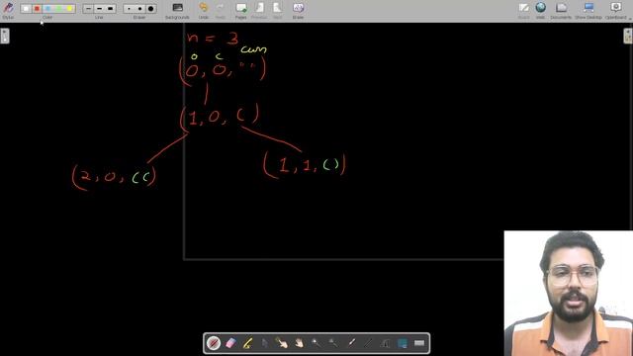Select the Write text tool
The image size is (633, 356).
385,343
